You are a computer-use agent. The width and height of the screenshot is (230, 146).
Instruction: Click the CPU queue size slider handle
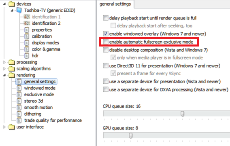click(x=182, y=114)
